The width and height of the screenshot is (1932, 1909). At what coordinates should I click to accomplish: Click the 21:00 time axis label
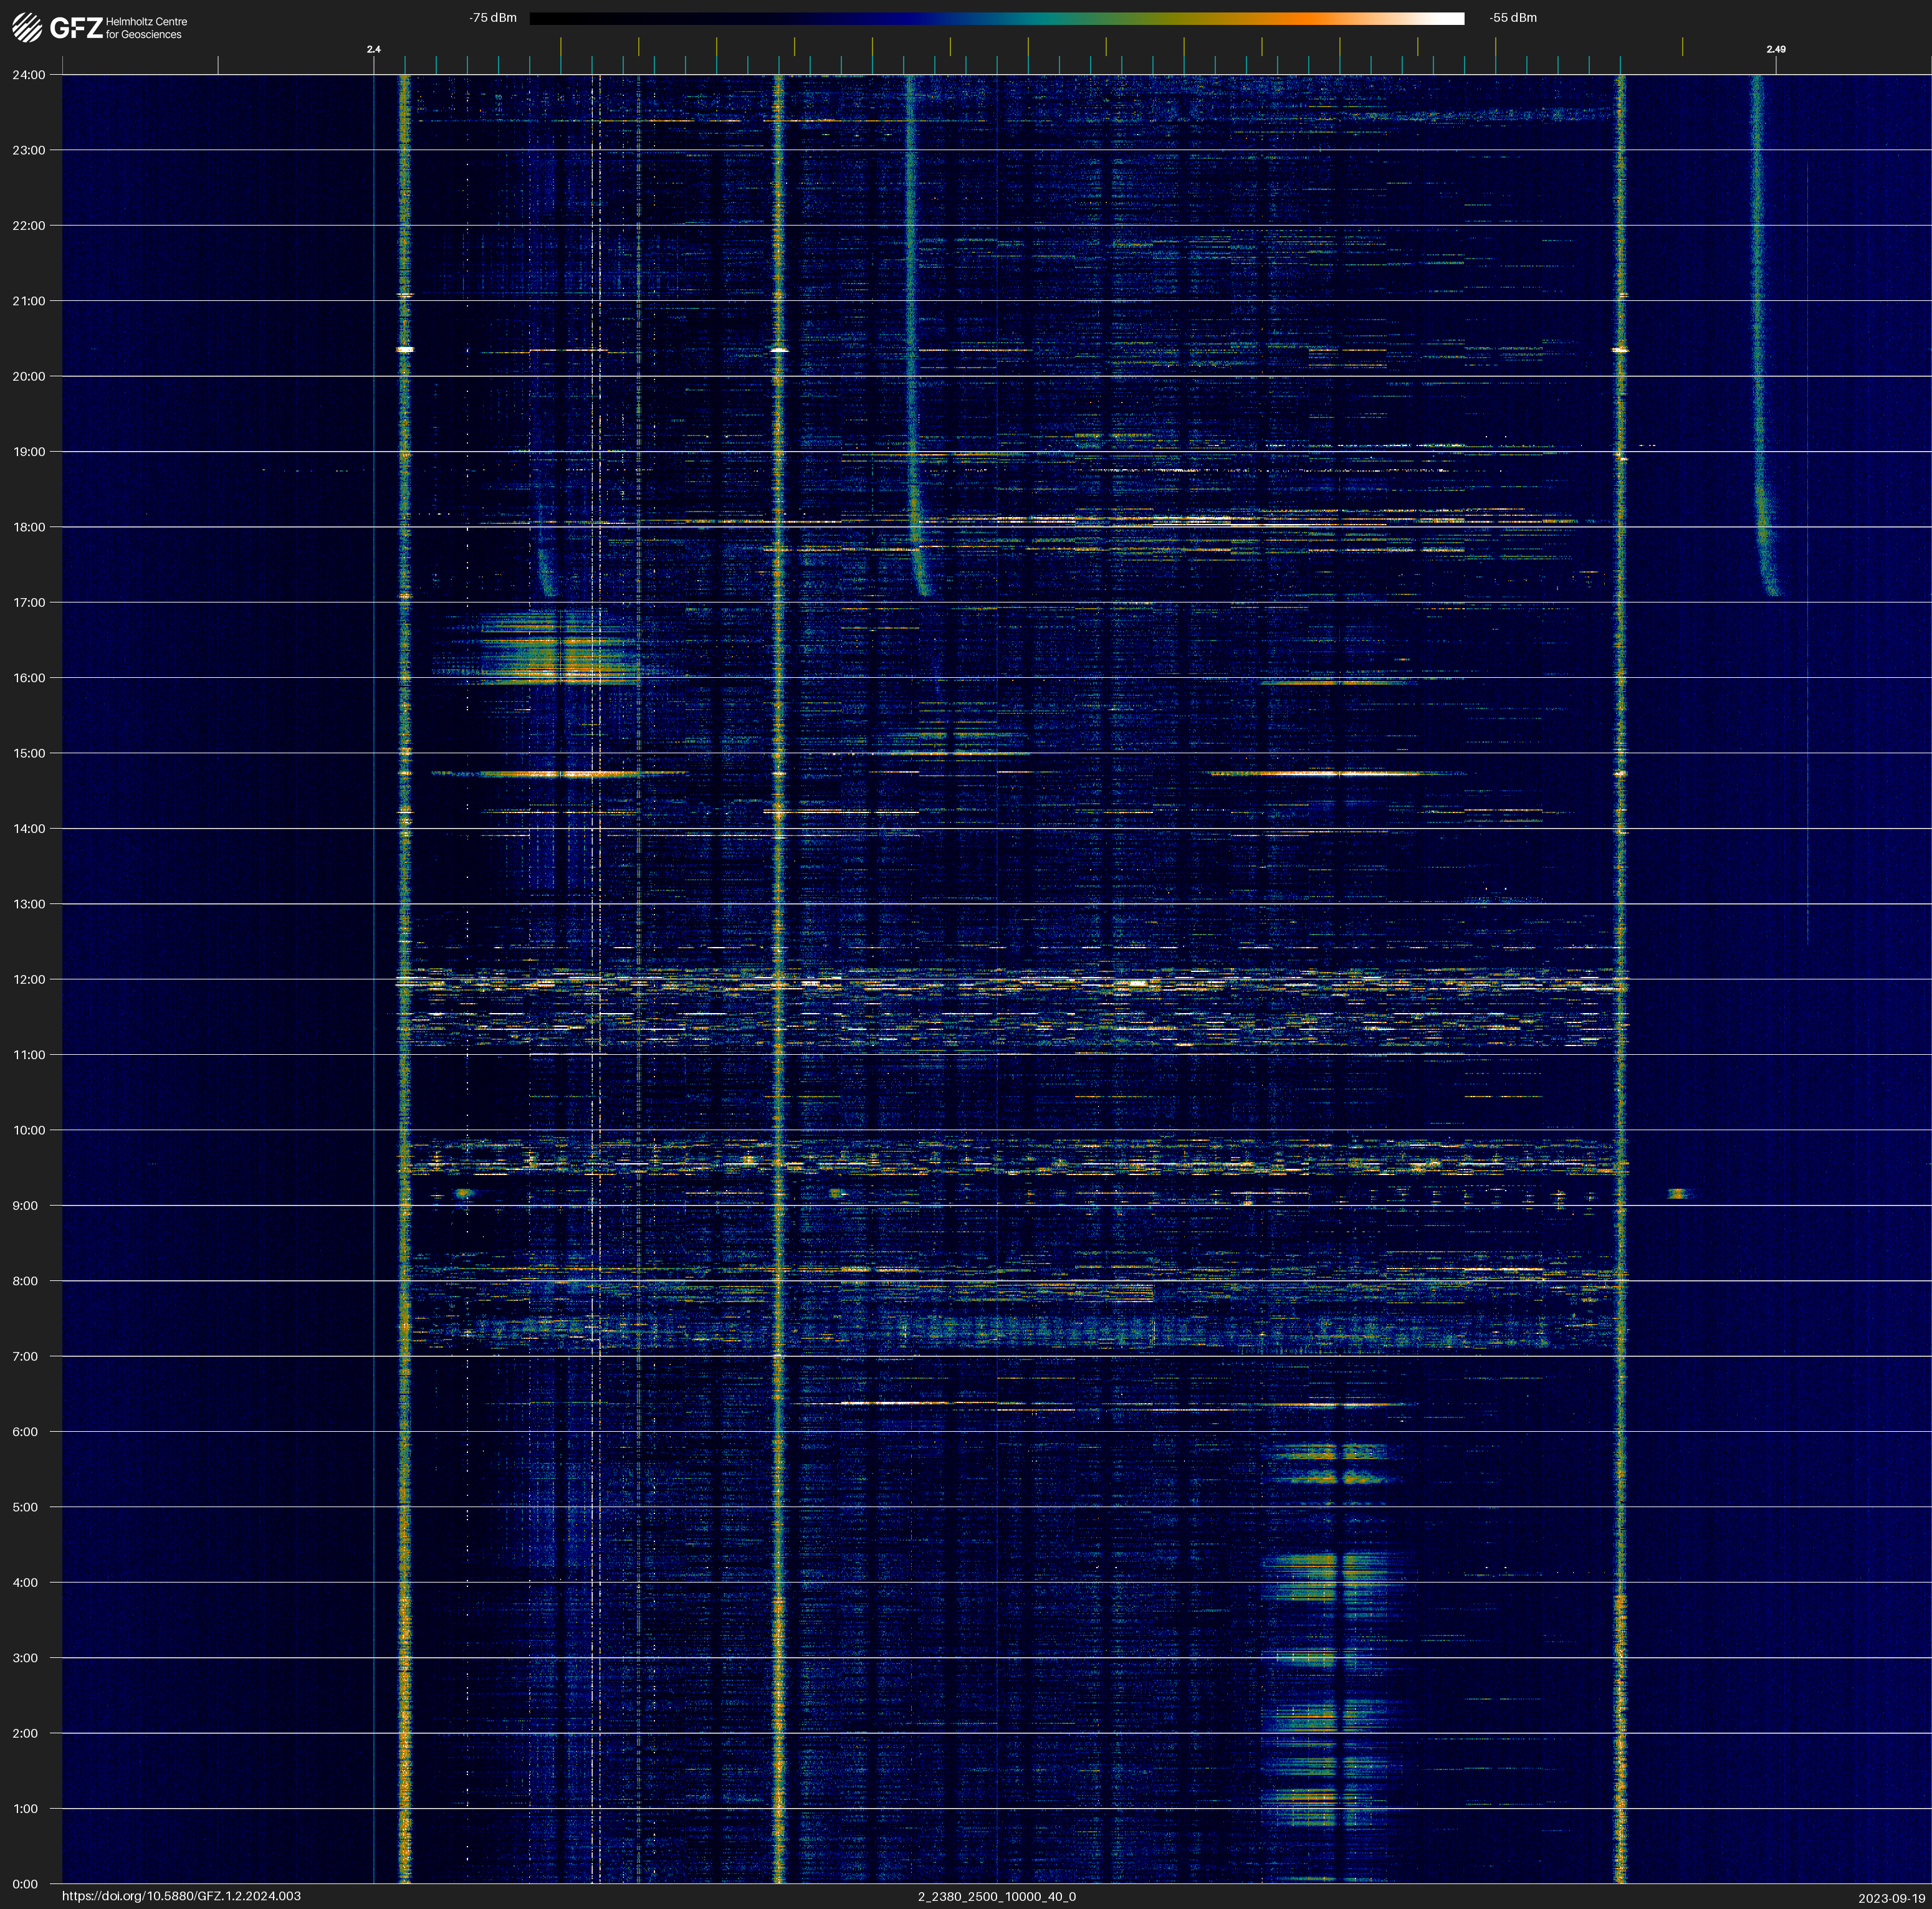tap(29, 301)
